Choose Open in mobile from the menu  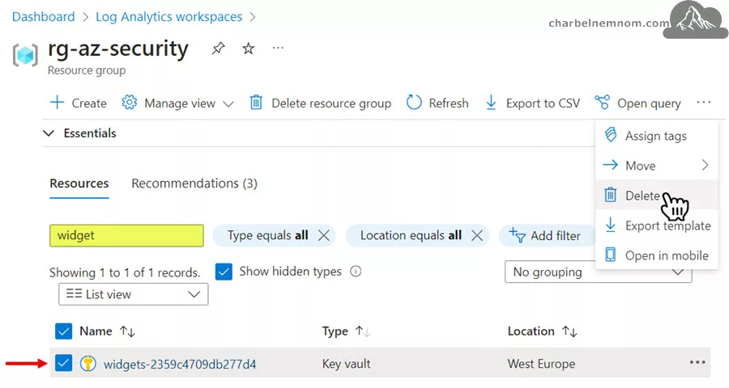pyautogui.click(x=656, y=255)
